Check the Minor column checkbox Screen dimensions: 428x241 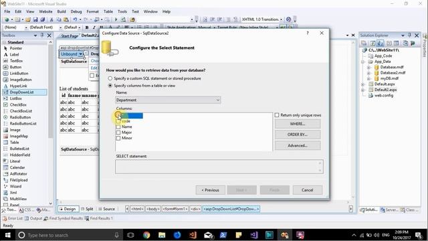point(118,139)
